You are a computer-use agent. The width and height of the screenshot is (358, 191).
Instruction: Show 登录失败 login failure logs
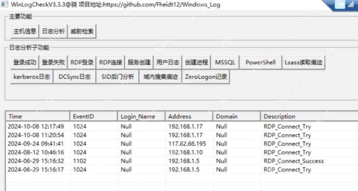pyautogui.click(x=53, y=63)
